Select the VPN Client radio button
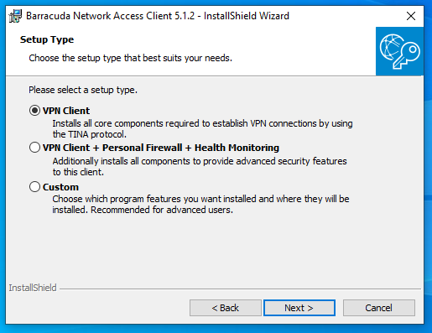 34,111
